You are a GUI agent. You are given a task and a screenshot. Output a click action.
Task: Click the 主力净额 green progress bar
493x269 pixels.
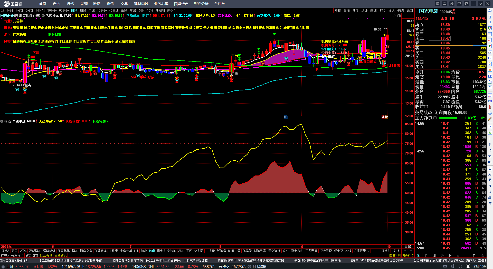click(x=448, y=118)
